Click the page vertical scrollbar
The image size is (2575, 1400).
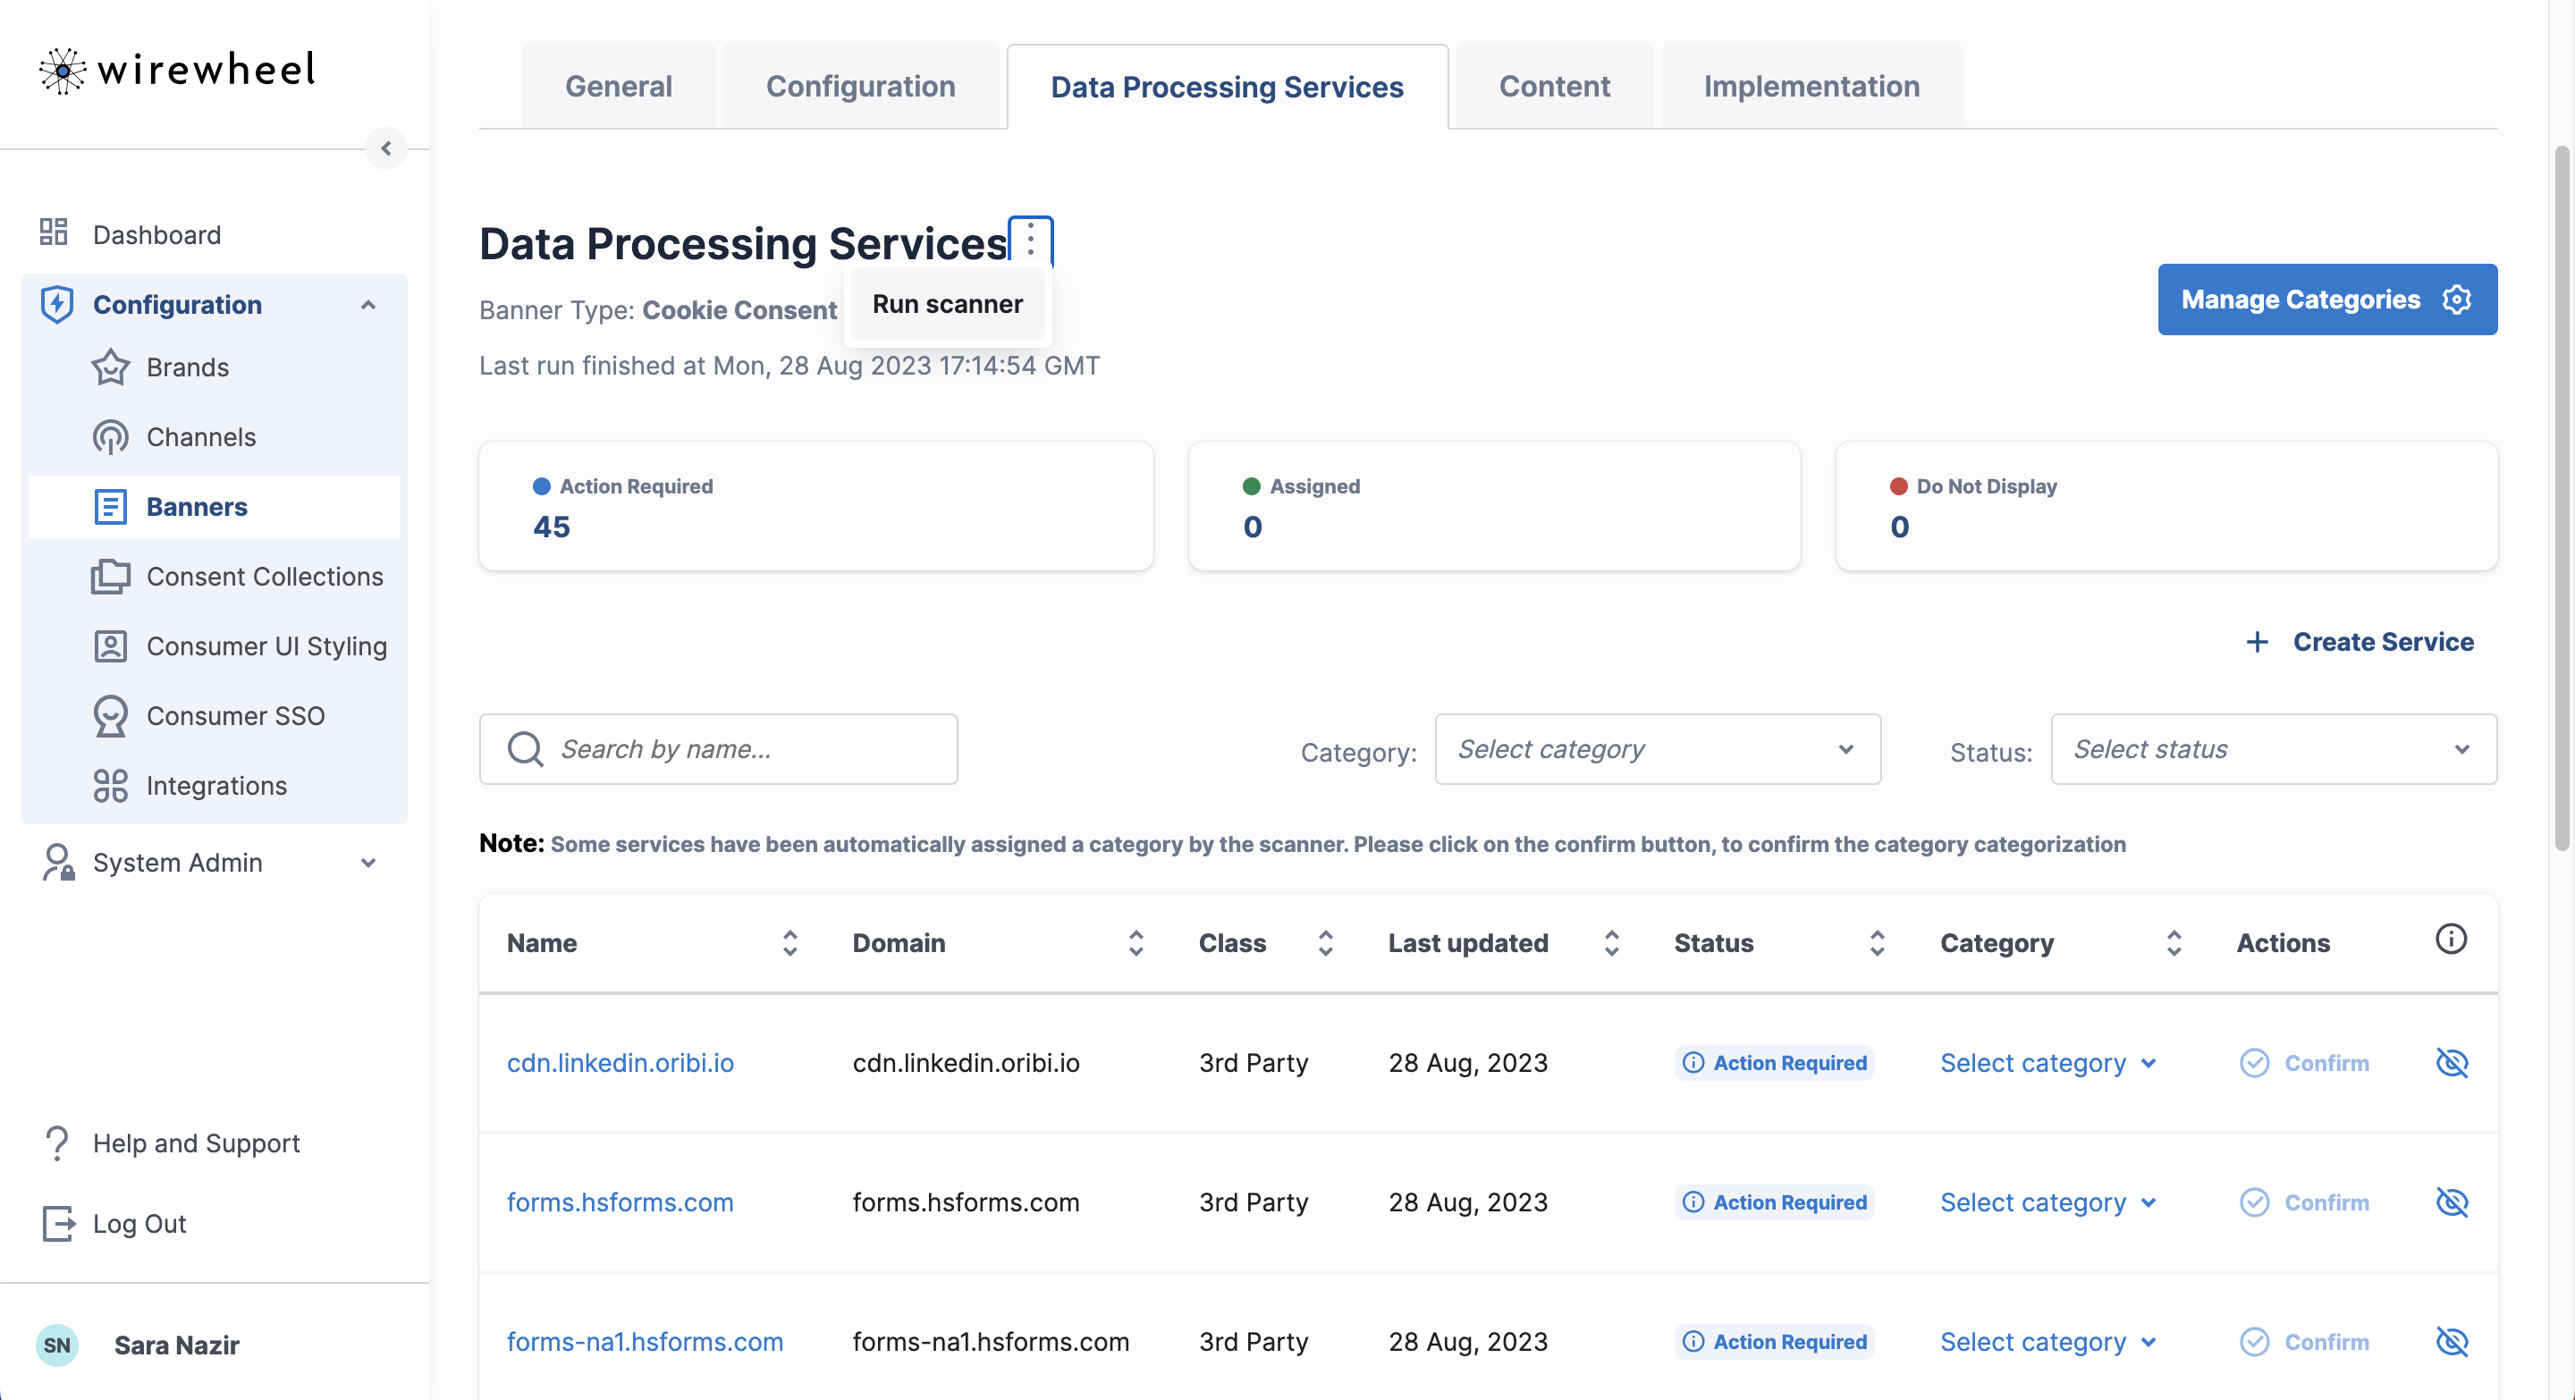tap(2561, 500)
